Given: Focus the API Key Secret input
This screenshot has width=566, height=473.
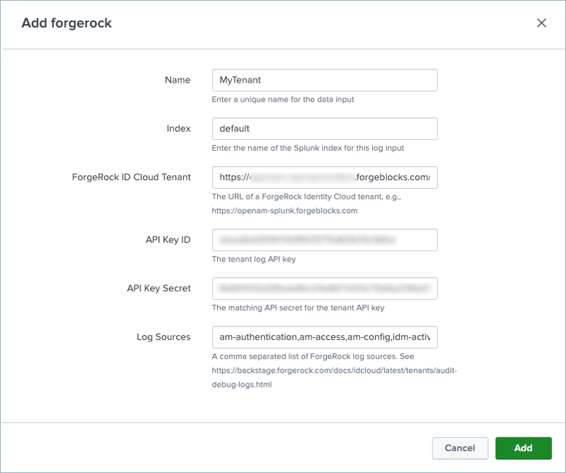Looking at the screenshot, I should [324, 288].
